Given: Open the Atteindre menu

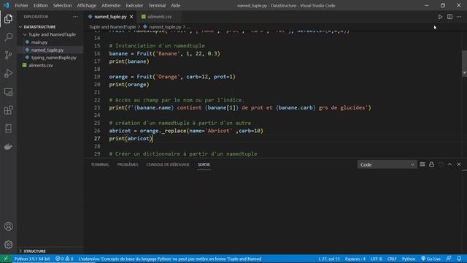Looking at the screenshot, I should pyautogui.click(x=111, y=5).
